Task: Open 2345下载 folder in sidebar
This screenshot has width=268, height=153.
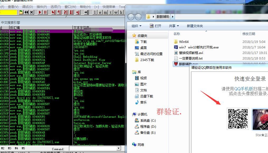Action: 147,60
